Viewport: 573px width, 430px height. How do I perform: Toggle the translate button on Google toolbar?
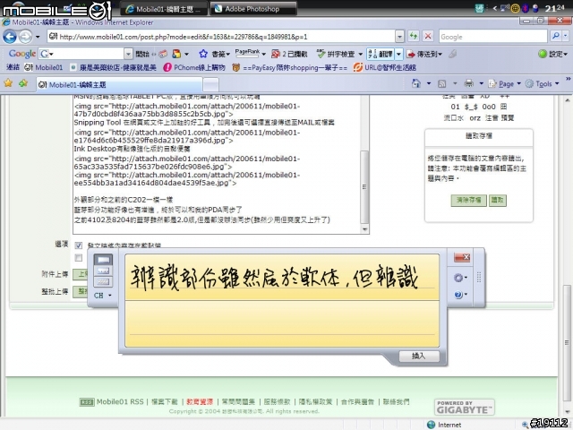pos(381,54)
